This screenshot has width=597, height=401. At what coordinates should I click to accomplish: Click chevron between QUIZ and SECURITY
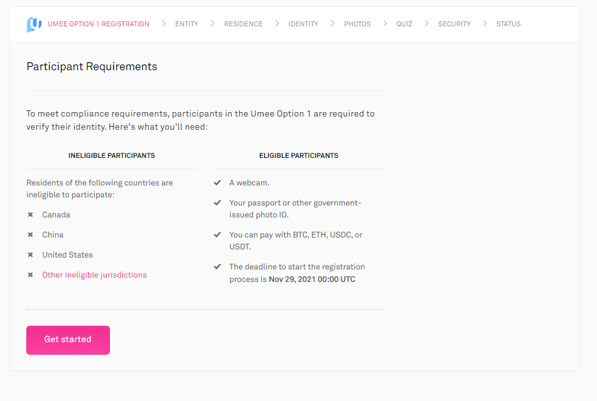point(426,24)
